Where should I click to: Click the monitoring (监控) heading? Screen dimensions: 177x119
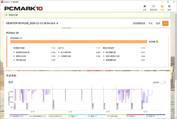[x=11, y=82]
